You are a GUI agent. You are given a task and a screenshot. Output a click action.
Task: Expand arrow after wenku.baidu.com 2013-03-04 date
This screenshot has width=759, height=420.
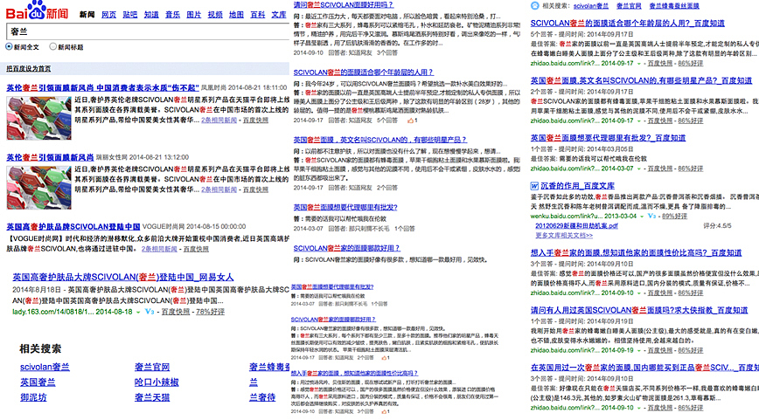pos(642,216)
